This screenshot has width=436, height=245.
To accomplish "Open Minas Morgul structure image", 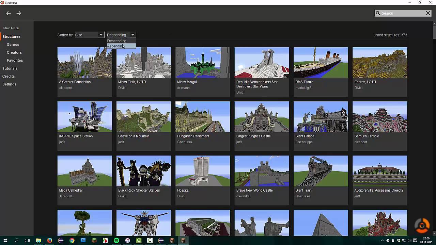I will click(x=203, y=63).
